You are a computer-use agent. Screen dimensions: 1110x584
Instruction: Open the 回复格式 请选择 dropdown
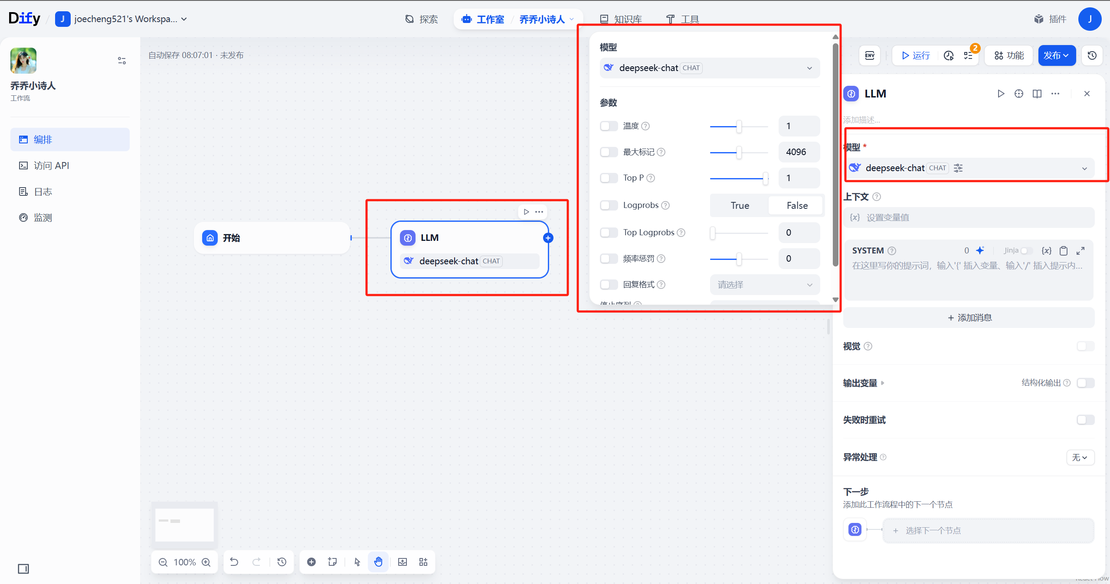tap(764, 285)
